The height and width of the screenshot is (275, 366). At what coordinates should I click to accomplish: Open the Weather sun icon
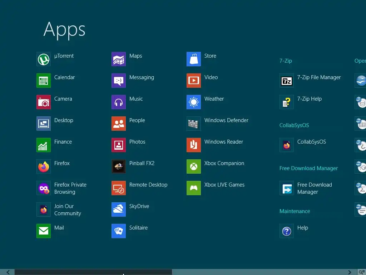[194, 102]
